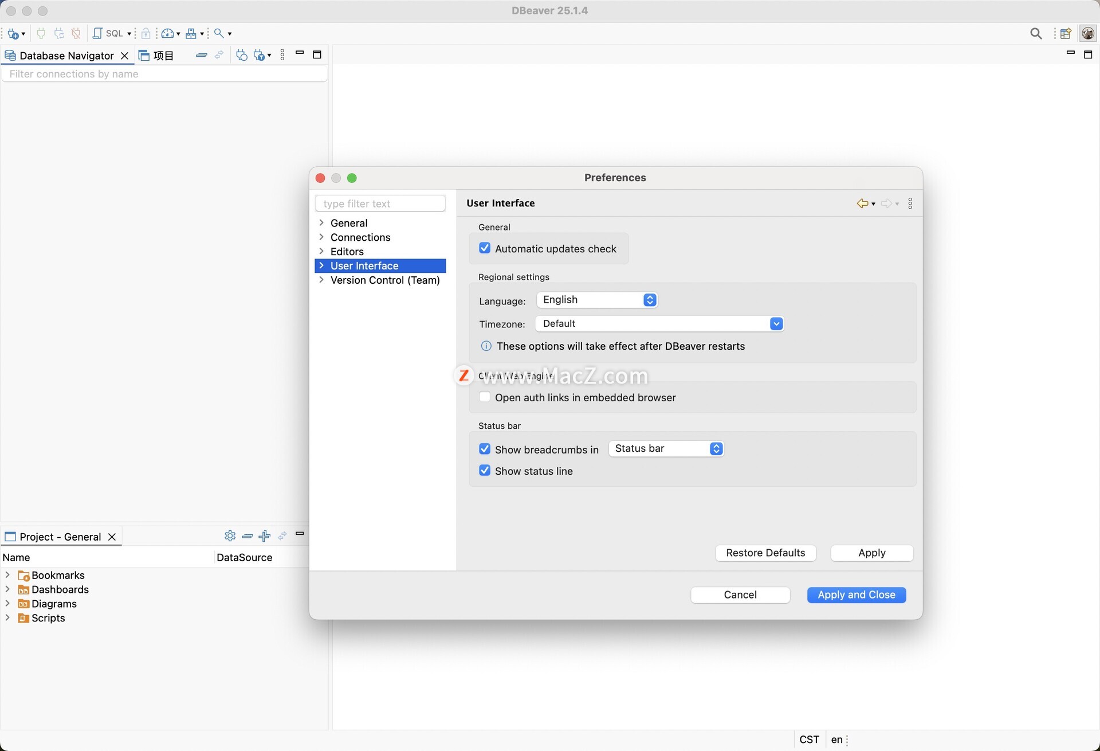
Task: Click Filter connections by name field
Action: pyautogui.click(x=164, y=74)
